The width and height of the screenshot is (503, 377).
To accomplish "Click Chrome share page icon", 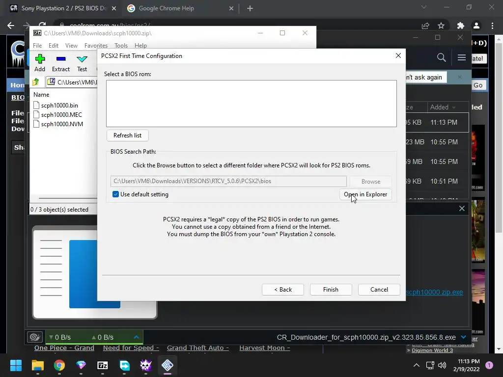I will 425,26.
